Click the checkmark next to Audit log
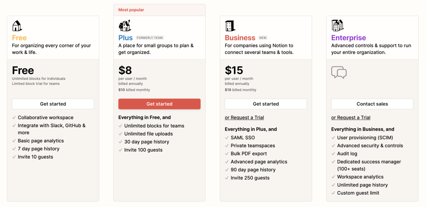The image size is (426, 207). click(x=333, y=154)
